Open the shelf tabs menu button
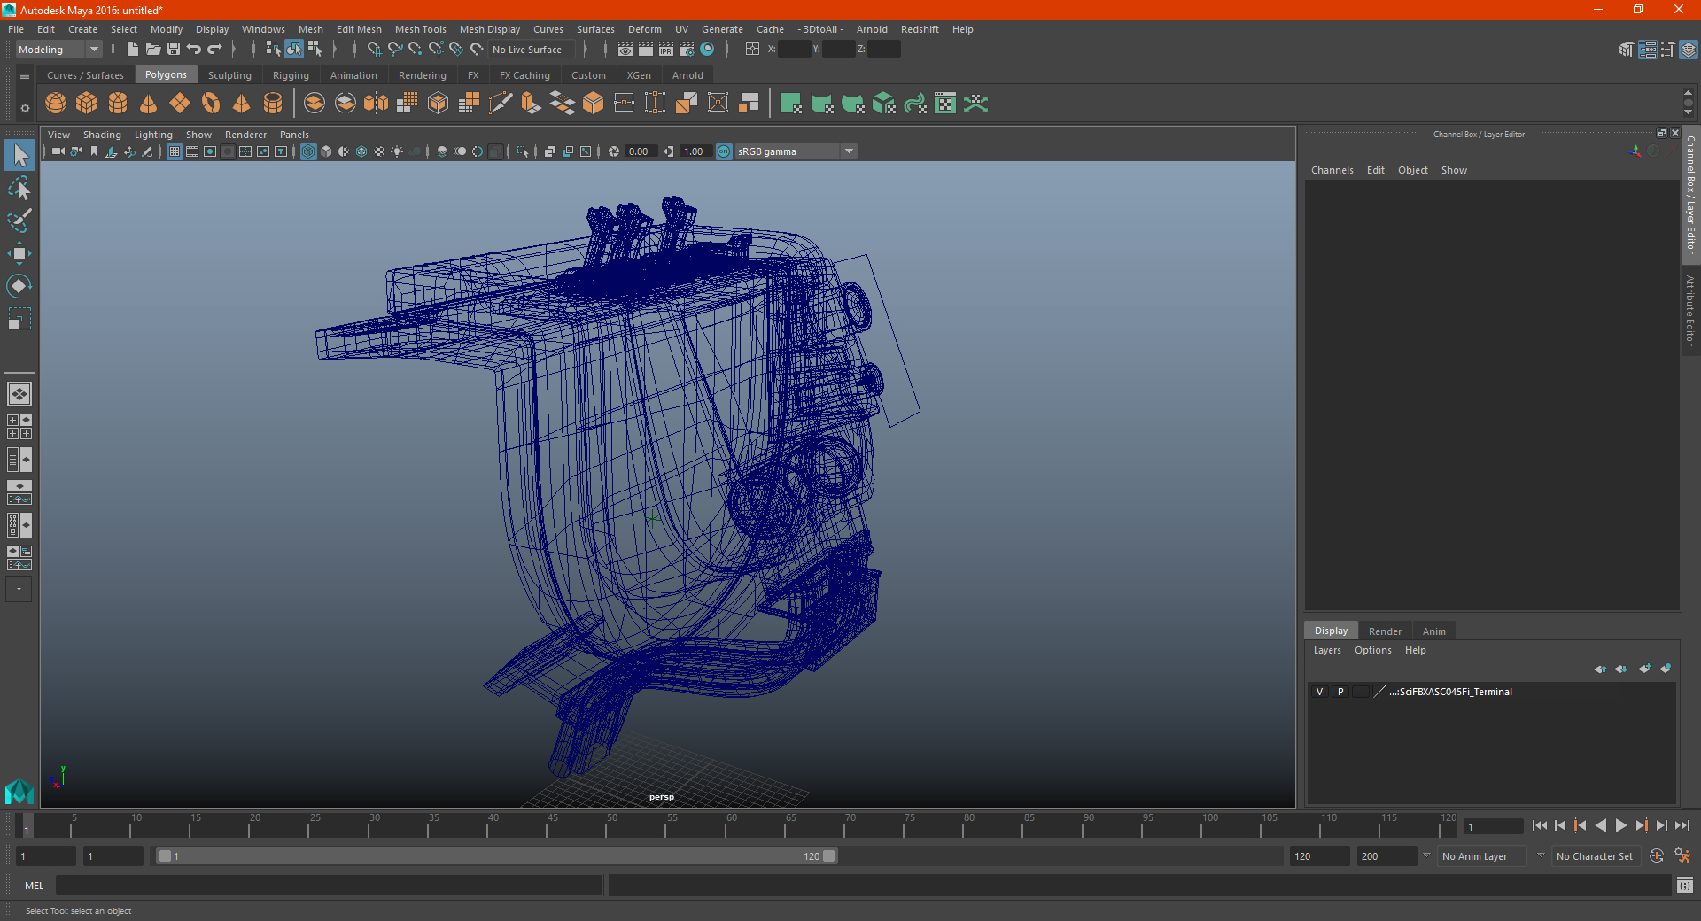Screen dimensions: 1701x921 point(25,77)
